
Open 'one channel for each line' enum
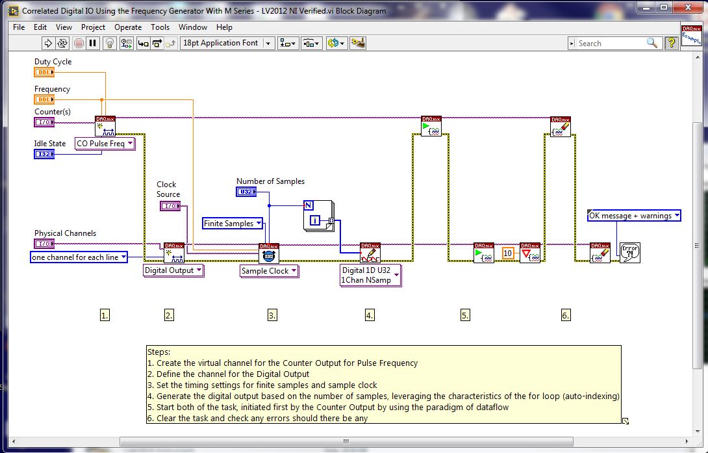tap(79, 257)
